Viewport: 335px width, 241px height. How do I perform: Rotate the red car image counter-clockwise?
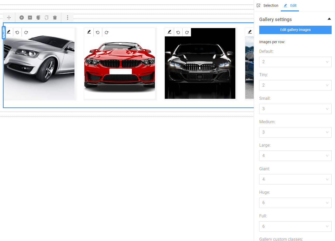pyautogui.click(x=98, y=32)
